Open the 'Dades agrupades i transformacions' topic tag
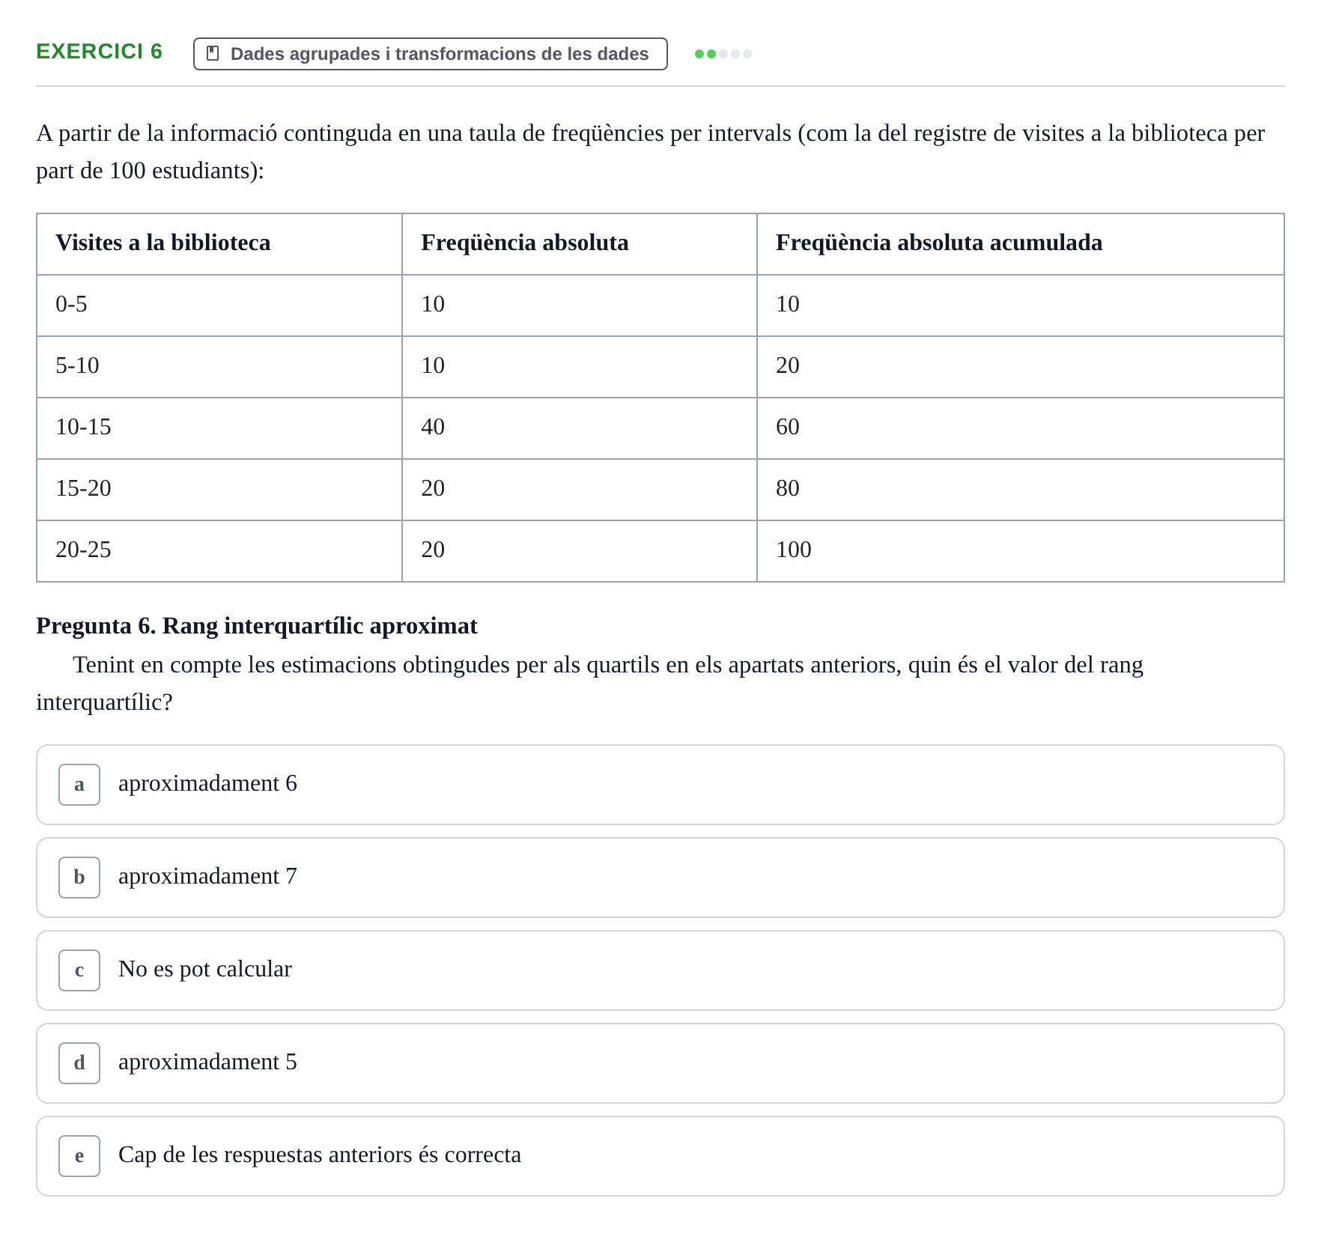The width and height of the screenshot is (1321, 1234). 430,54
